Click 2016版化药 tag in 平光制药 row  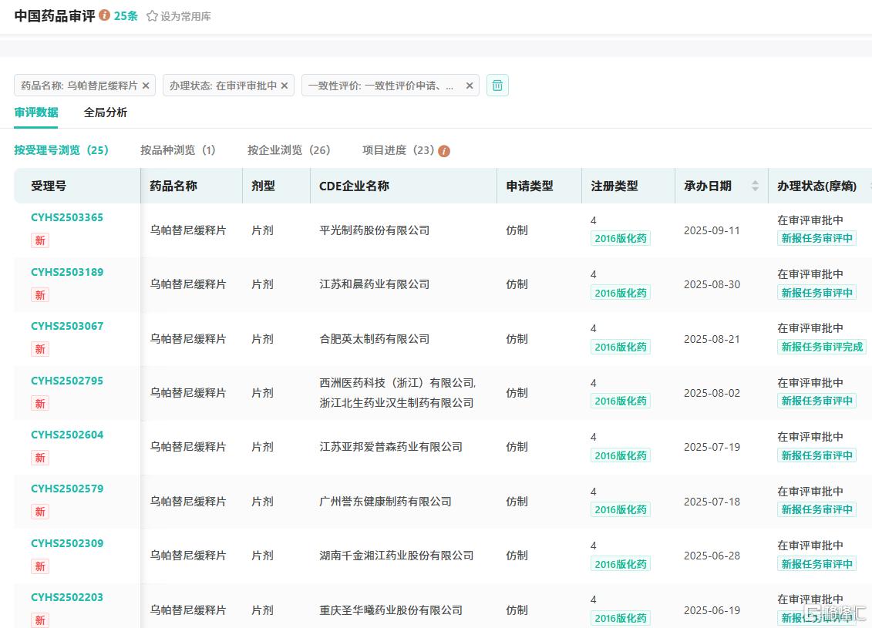pos(621,238)
